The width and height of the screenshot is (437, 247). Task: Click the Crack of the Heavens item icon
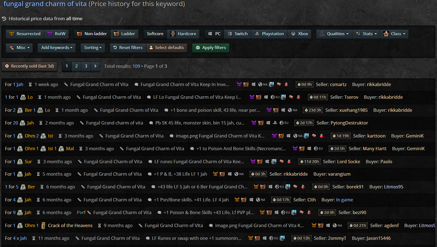tap(43, 226)
